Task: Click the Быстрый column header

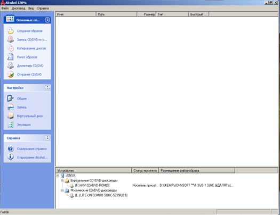Action: (198, 14)
